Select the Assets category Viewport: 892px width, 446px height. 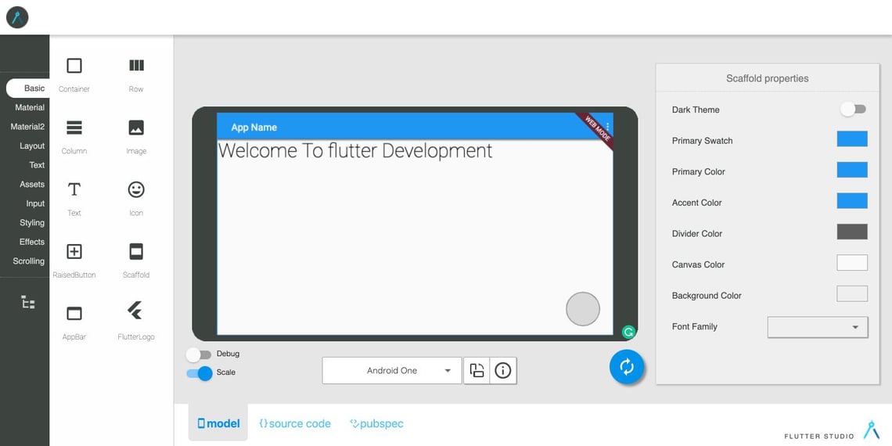tap(32, 185)
